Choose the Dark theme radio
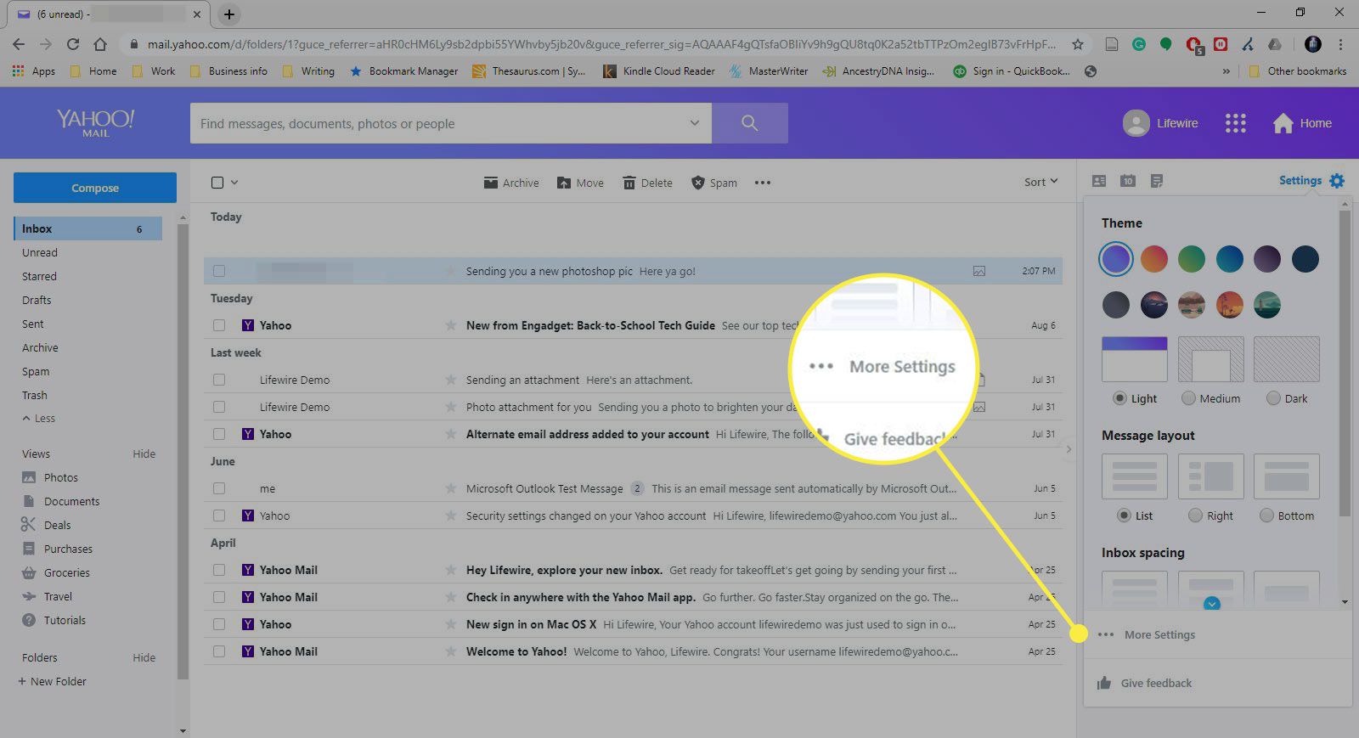The width and height of the screenshot is (1359, 738). (x=1273, y=398)
